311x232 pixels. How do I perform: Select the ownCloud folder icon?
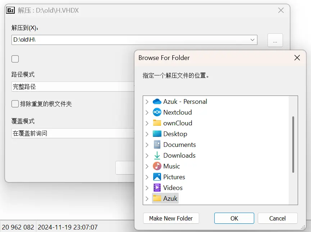click(157, 123)
